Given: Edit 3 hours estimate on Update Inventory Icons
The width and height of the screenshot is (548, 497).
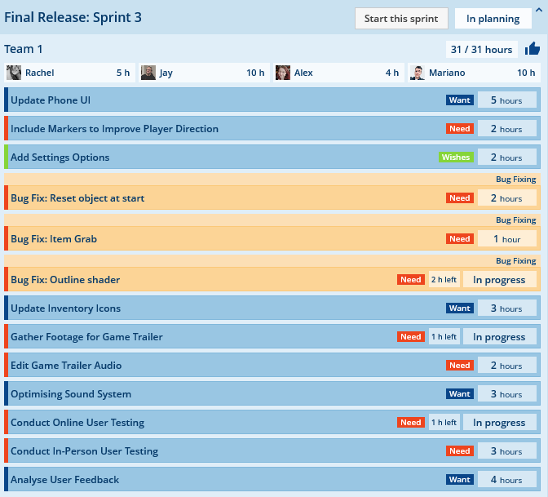Looking at the screenshot, I should pyautogui.click(x=506, y=308).
